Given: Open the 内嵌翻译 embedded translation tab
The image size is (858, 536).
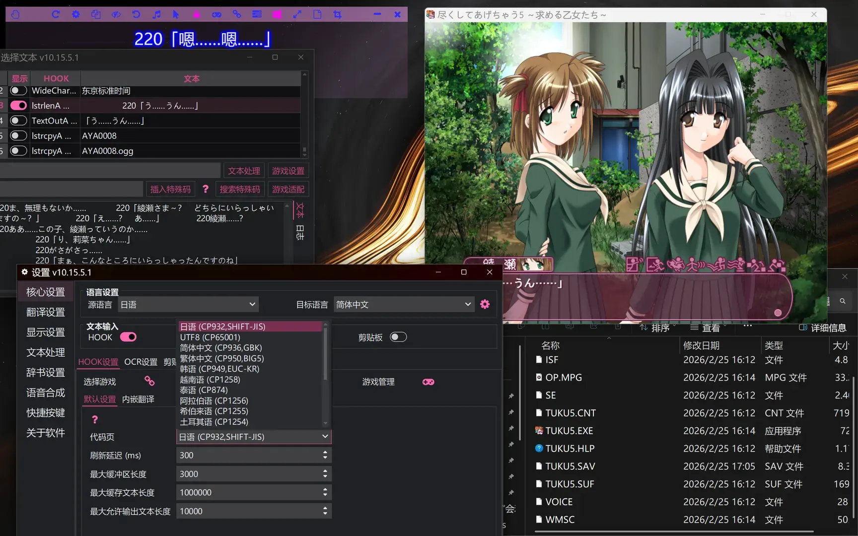Looking at the screenshot, I should (x=138, y=399).
